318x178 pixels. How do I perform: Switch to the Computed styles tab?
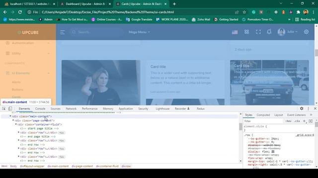click(x=263, y=115)
